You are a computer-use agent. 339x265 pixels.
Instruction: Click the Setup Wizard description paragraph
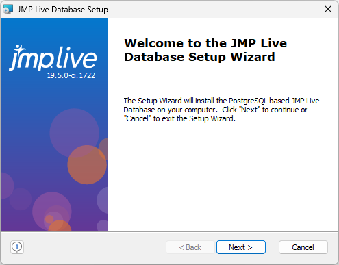221,110
